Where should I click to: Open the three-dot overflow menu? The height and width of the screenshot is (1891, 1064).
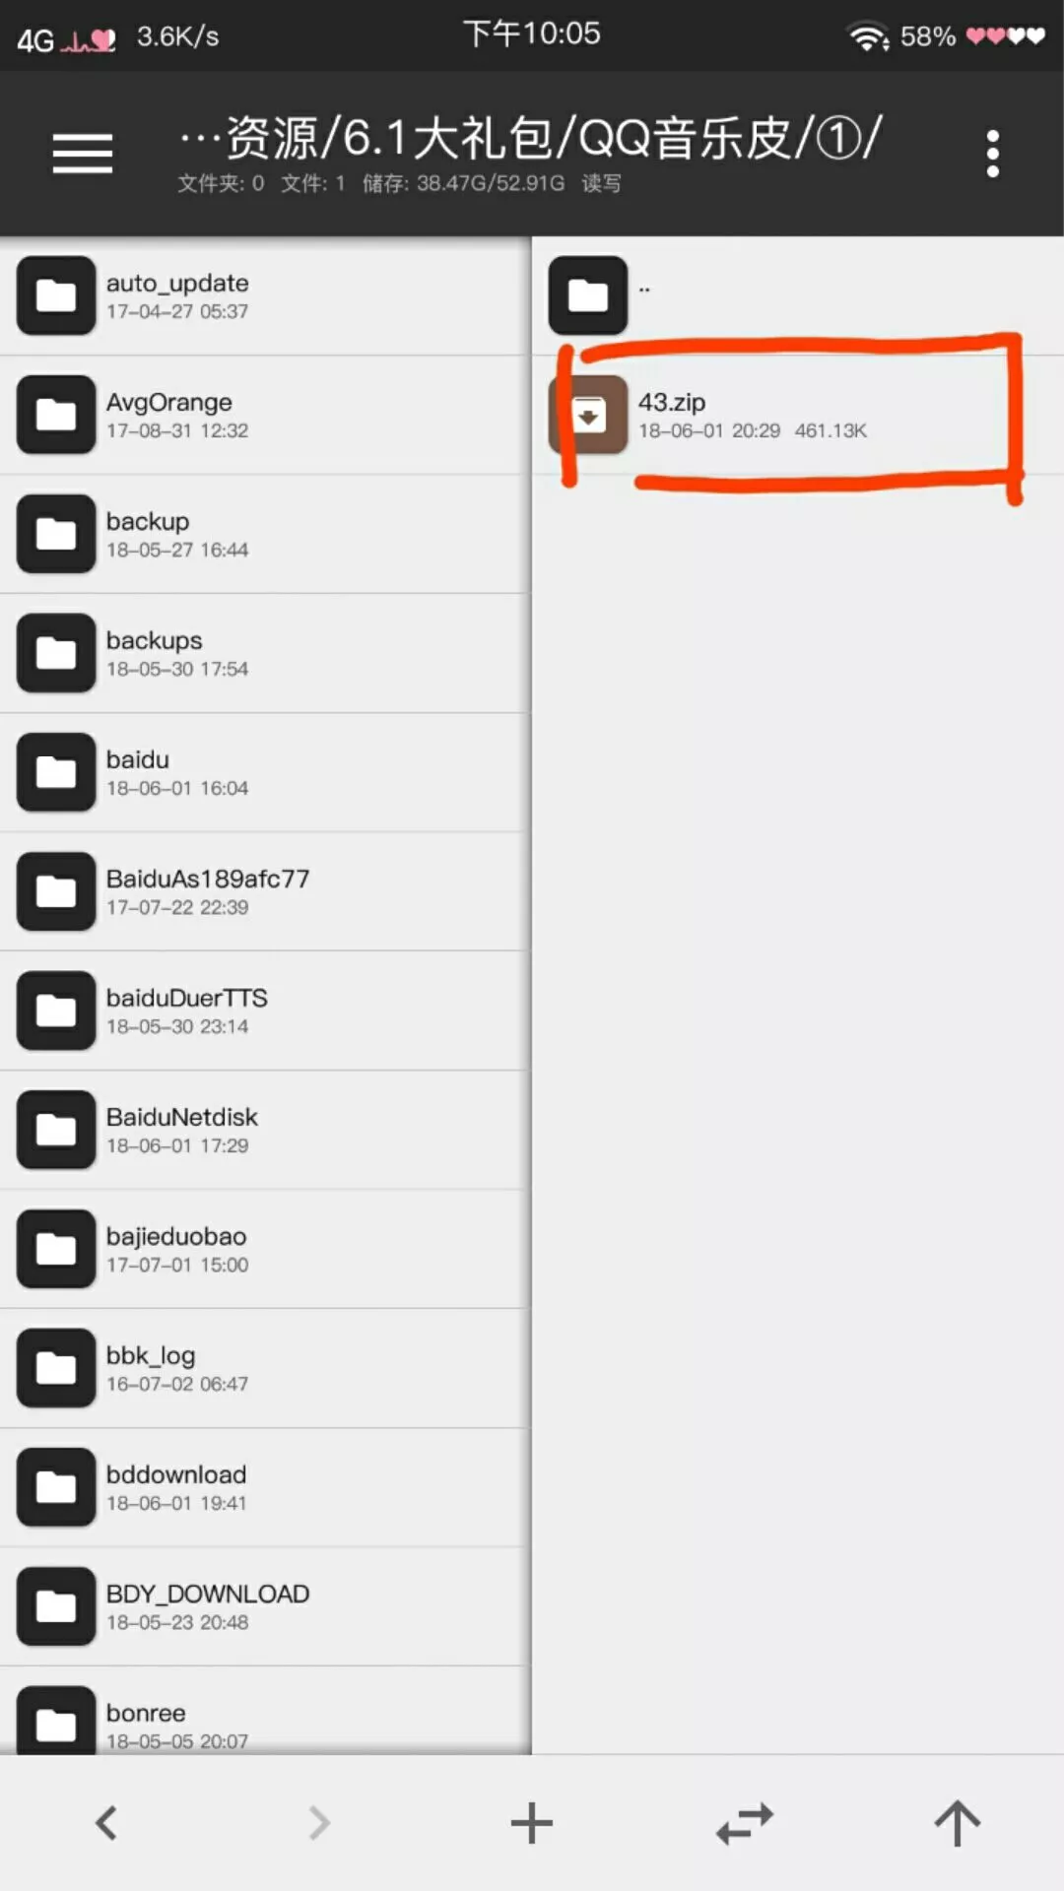(992, 154)
